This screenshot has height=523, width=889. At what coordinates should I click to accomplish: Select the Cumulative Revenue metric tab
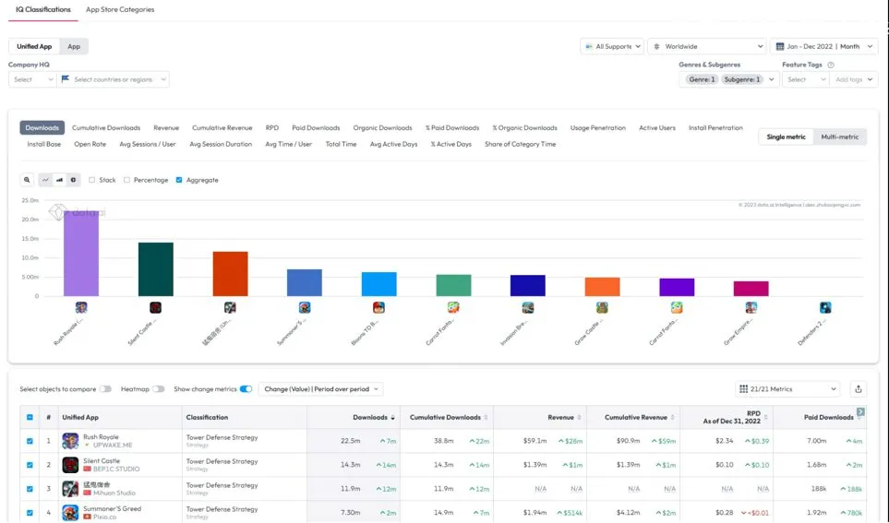tap(222, 127)
